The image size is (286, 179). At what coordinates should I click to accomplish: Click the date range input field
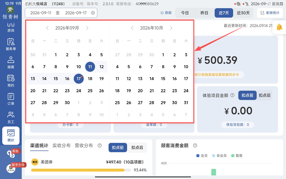click(x=61, y=13)
